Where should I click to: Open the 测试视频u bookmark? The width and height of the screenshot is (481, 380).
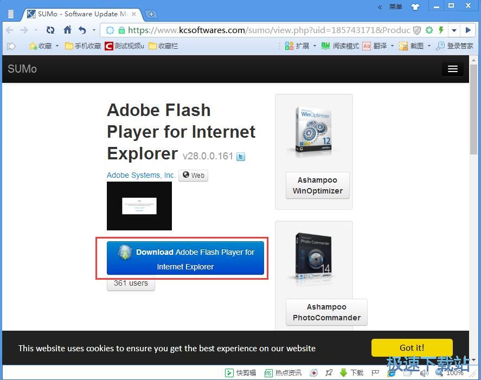coord(124,46)
